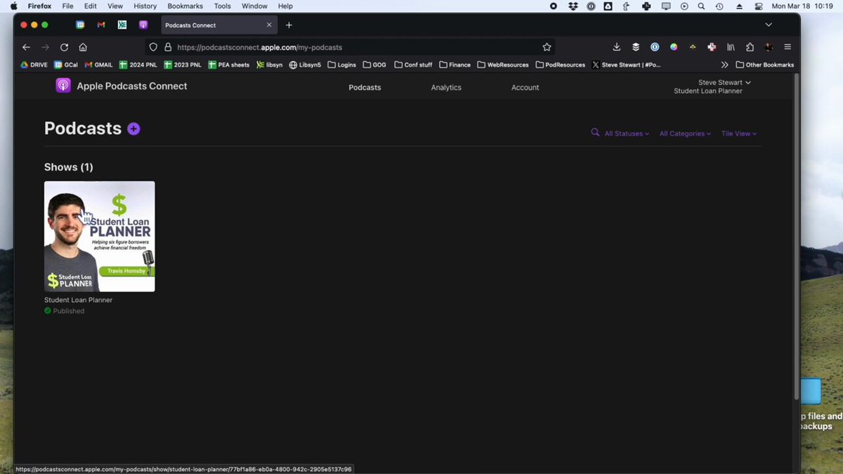843x474 pixels.
Task: Click the URL address bar field
Action: (351, 47)
